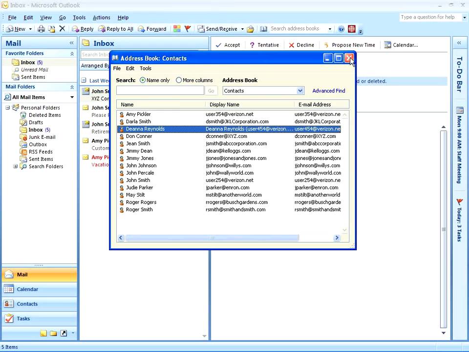The image size is (469, 352).
Task: Open the Go menu
Action: (62, 18)
